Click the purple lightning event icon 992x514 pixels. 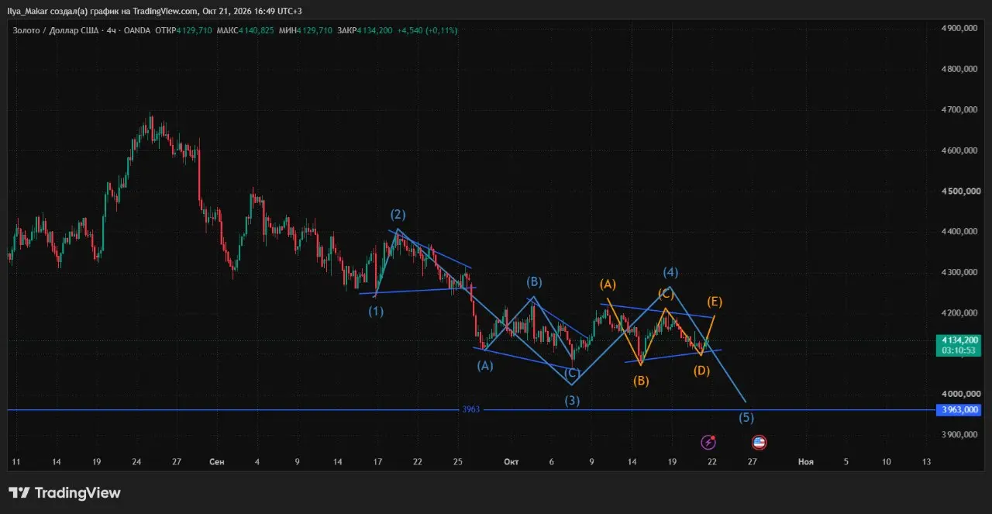(708, 442)
